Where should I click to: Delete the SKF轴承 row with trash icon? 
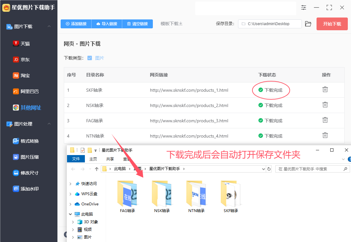(x=325, y=89)
